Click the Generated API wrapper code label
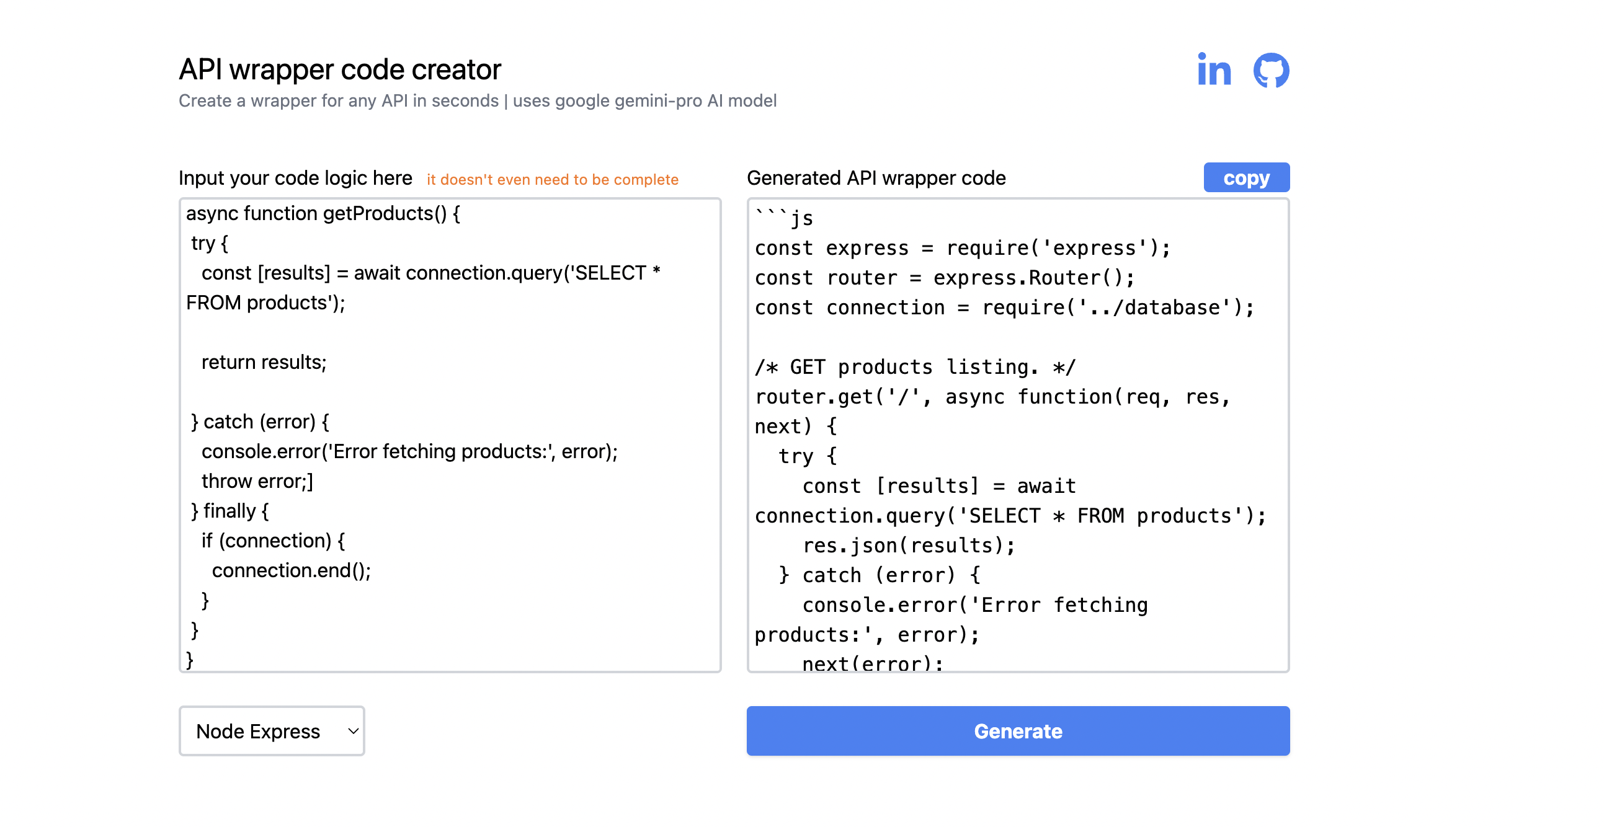 (875, 178)
